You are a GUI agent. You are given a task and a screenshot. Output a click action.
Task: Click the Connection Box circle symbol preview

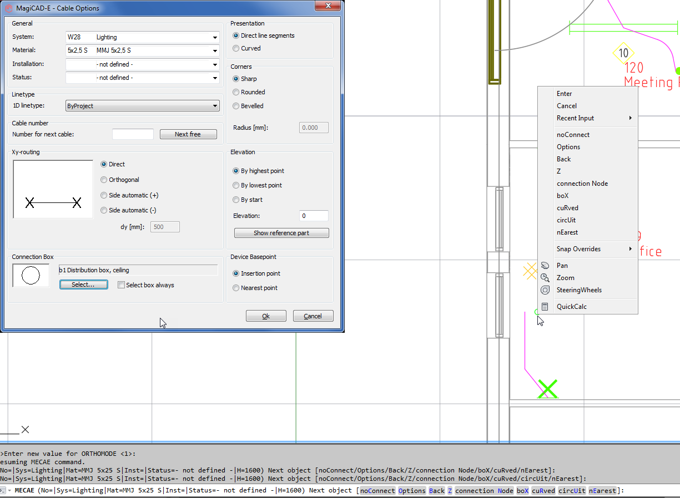(31, 276)
